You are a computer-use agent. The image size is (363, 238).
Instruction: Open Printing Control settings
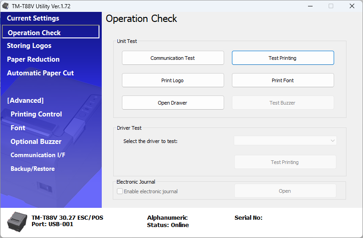(x=36, y=114)
